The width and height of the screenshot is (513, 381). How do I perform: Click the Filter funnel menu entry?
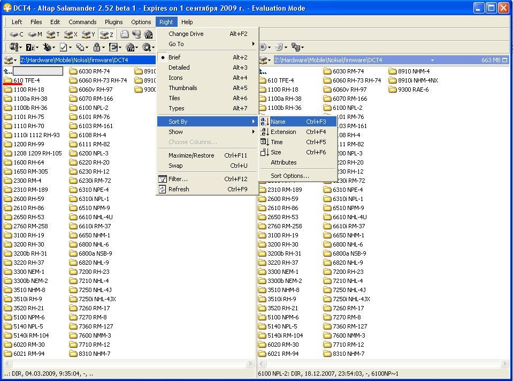178,179
